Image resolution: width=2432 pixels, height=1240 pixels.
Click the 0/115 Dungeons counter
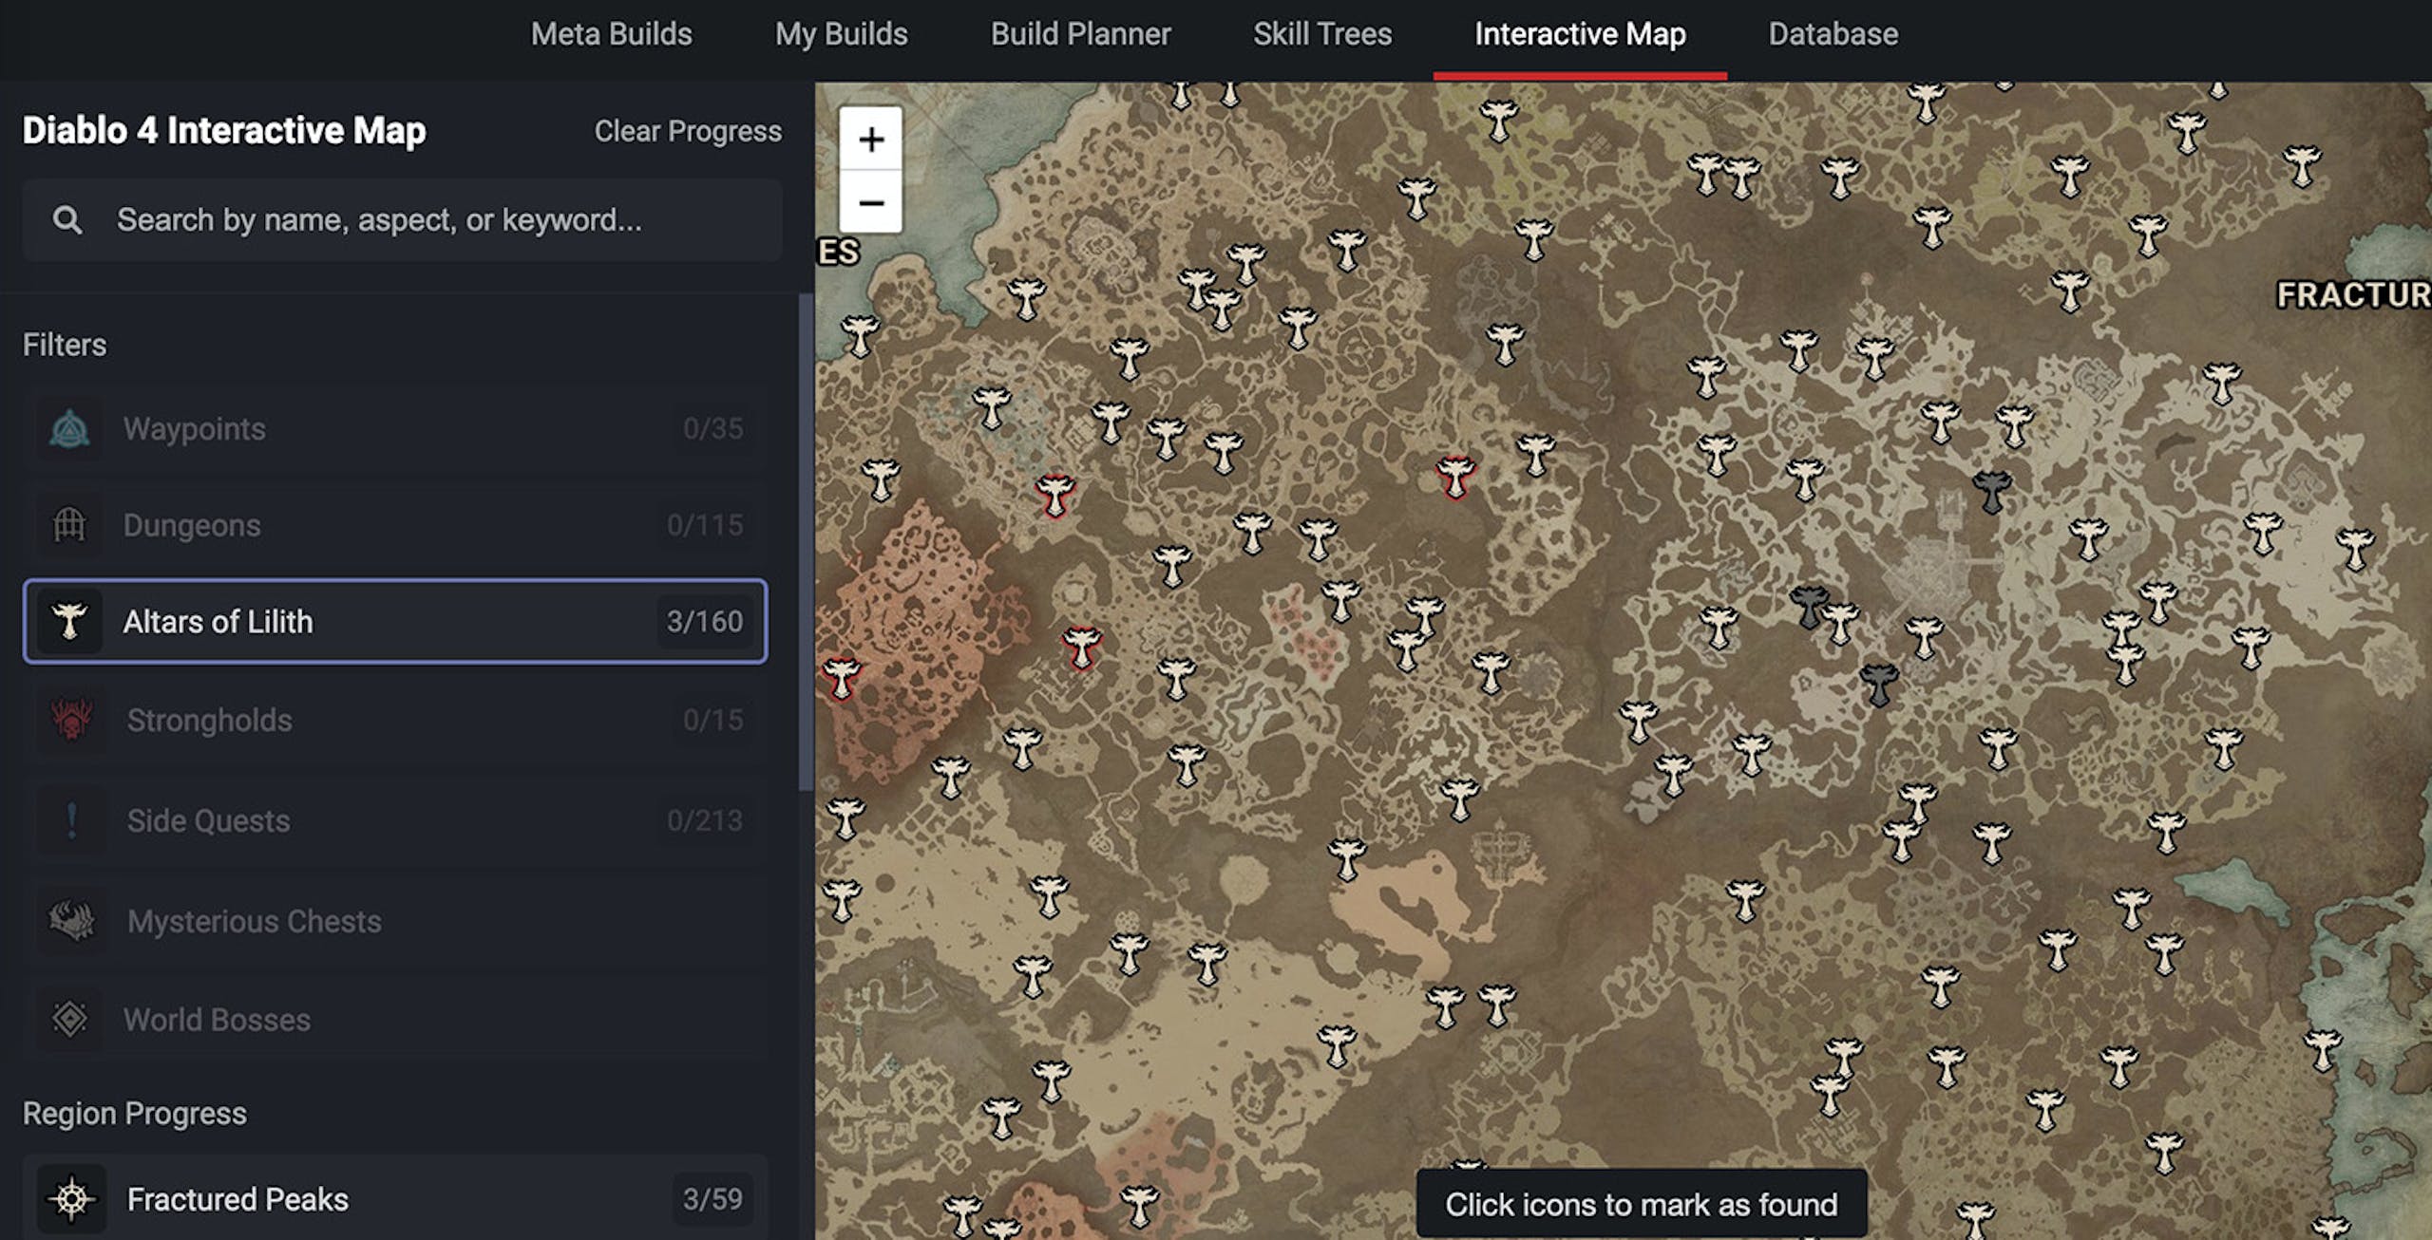pyautogui.click(x=705, y=525)
